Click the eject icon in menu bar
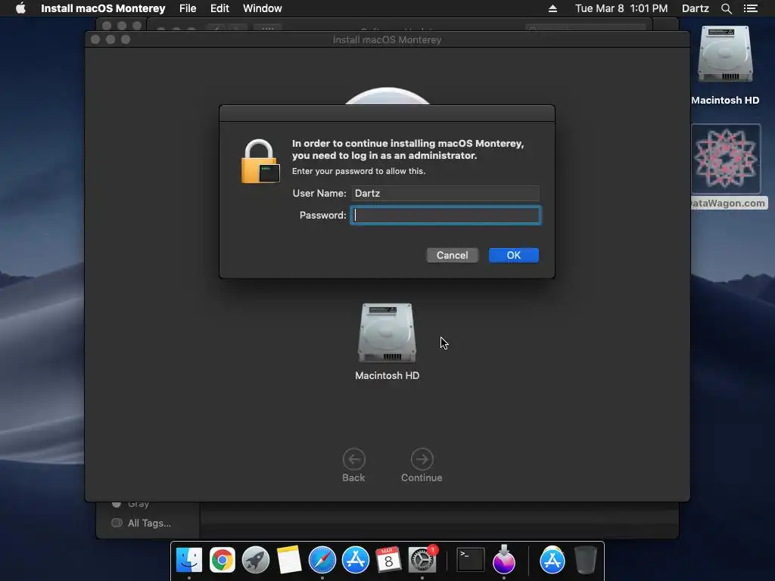The height and width of the screenshot is (581, 775). (552, 8)
